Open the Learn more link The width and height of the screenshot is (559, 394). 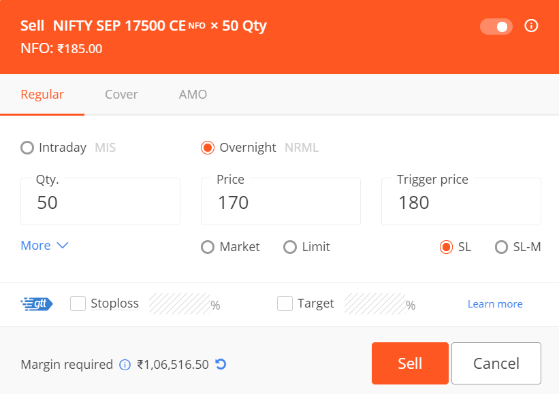tap(495, 304)
